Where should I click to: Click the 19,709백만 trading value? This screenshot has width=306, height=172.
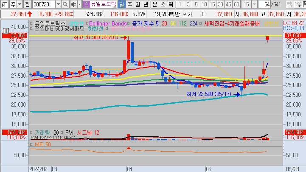pyautogui.click(x=167, y=14)
